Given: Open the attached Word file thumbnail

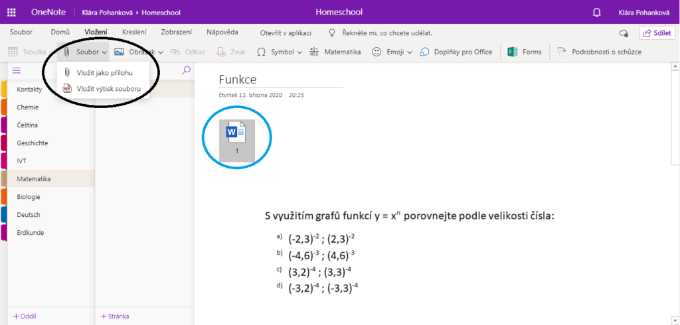Looking at the screenshot, I should pos(236,138).
